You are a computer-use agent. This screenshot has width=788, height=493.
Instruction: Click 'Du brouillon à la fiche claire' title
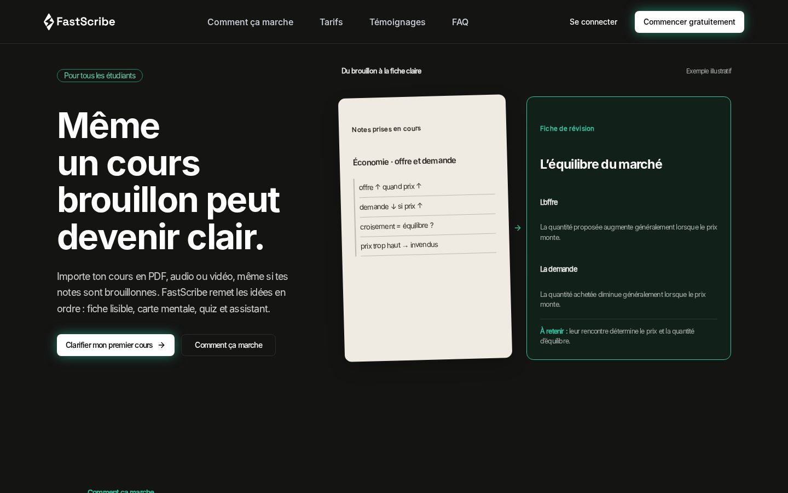(x=381, y=71)
